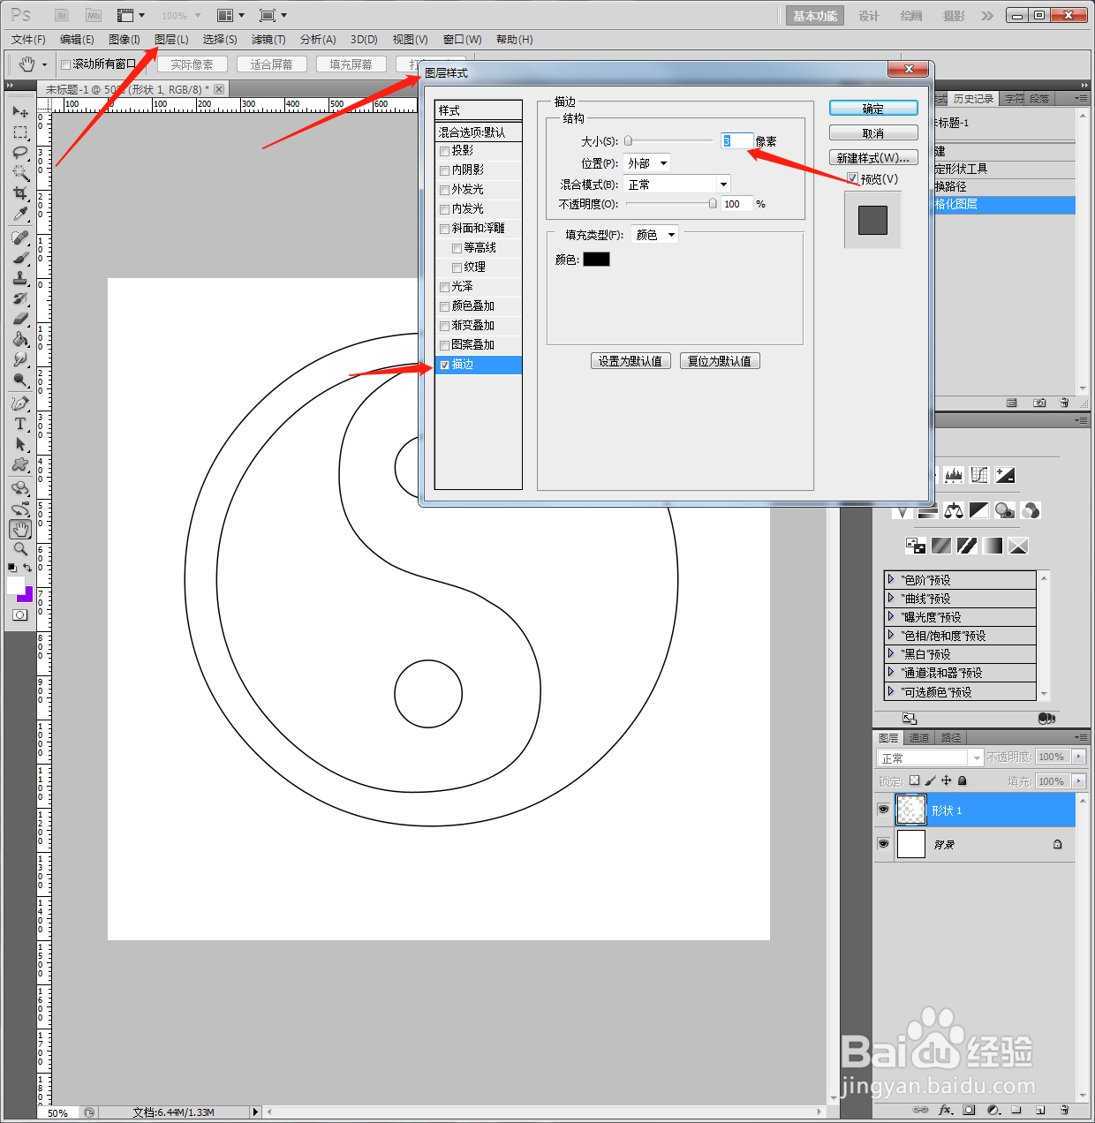Select the Eyedropper tool
The width and height of the screenshot is (1095, 1123).
click(x=20, y=214)
